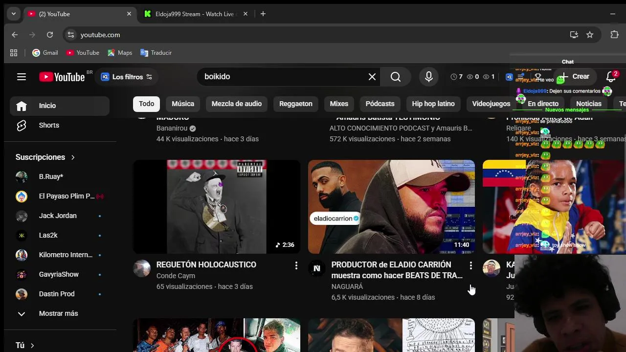Play the Eladio Carrión producer video thumbnail
The width and height of the screenshot is (626, 352).
[x=391, y=207]
